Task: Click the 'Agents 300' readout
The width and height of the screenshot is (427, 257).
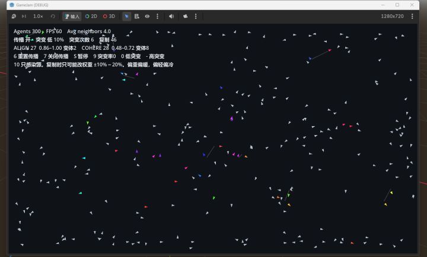Action: [x=27, y=31]
